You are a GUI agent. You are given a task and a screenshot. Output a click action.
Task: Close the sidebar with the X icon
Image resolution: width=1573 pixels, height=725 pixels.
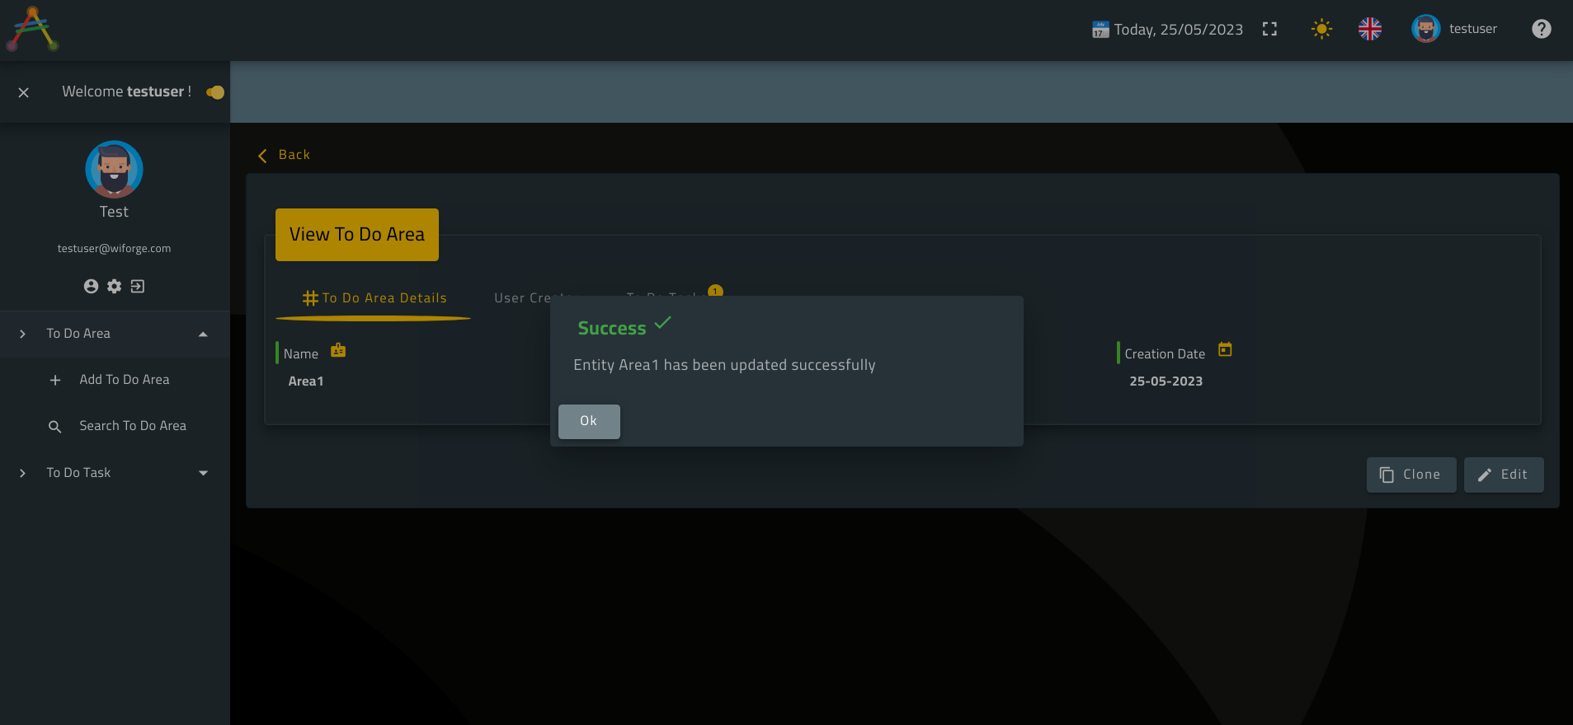coord(24,92)
